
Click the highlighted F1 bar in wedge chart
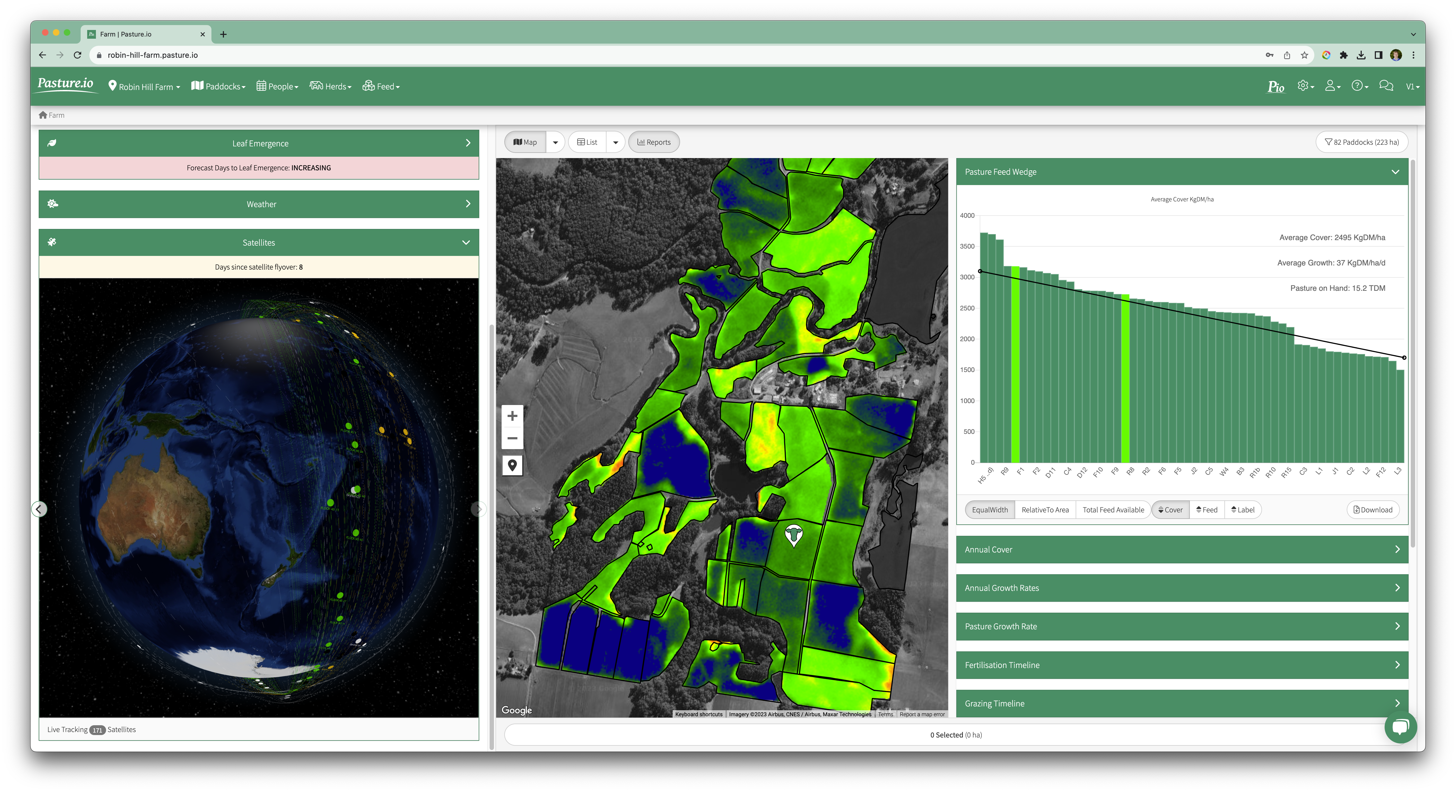(1015, 364)
